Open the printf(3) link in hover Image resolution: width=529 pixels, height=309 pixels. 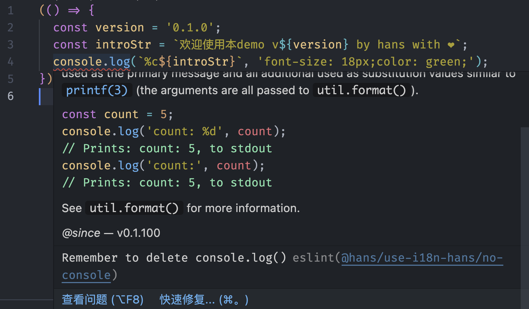[97, 90]
